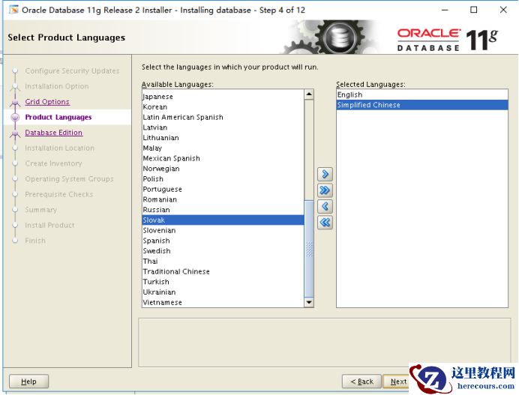Select the Product Languages step
The height and width of the screenshot is (395, 519).
(x=58, y=117)
